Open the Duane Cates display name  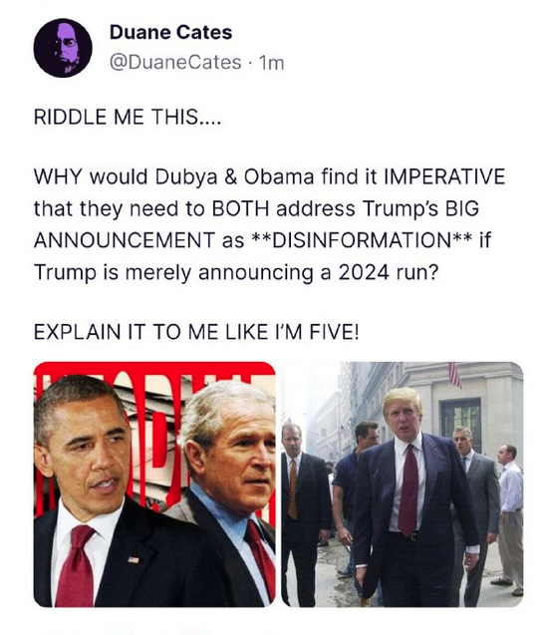click(170, 32)
